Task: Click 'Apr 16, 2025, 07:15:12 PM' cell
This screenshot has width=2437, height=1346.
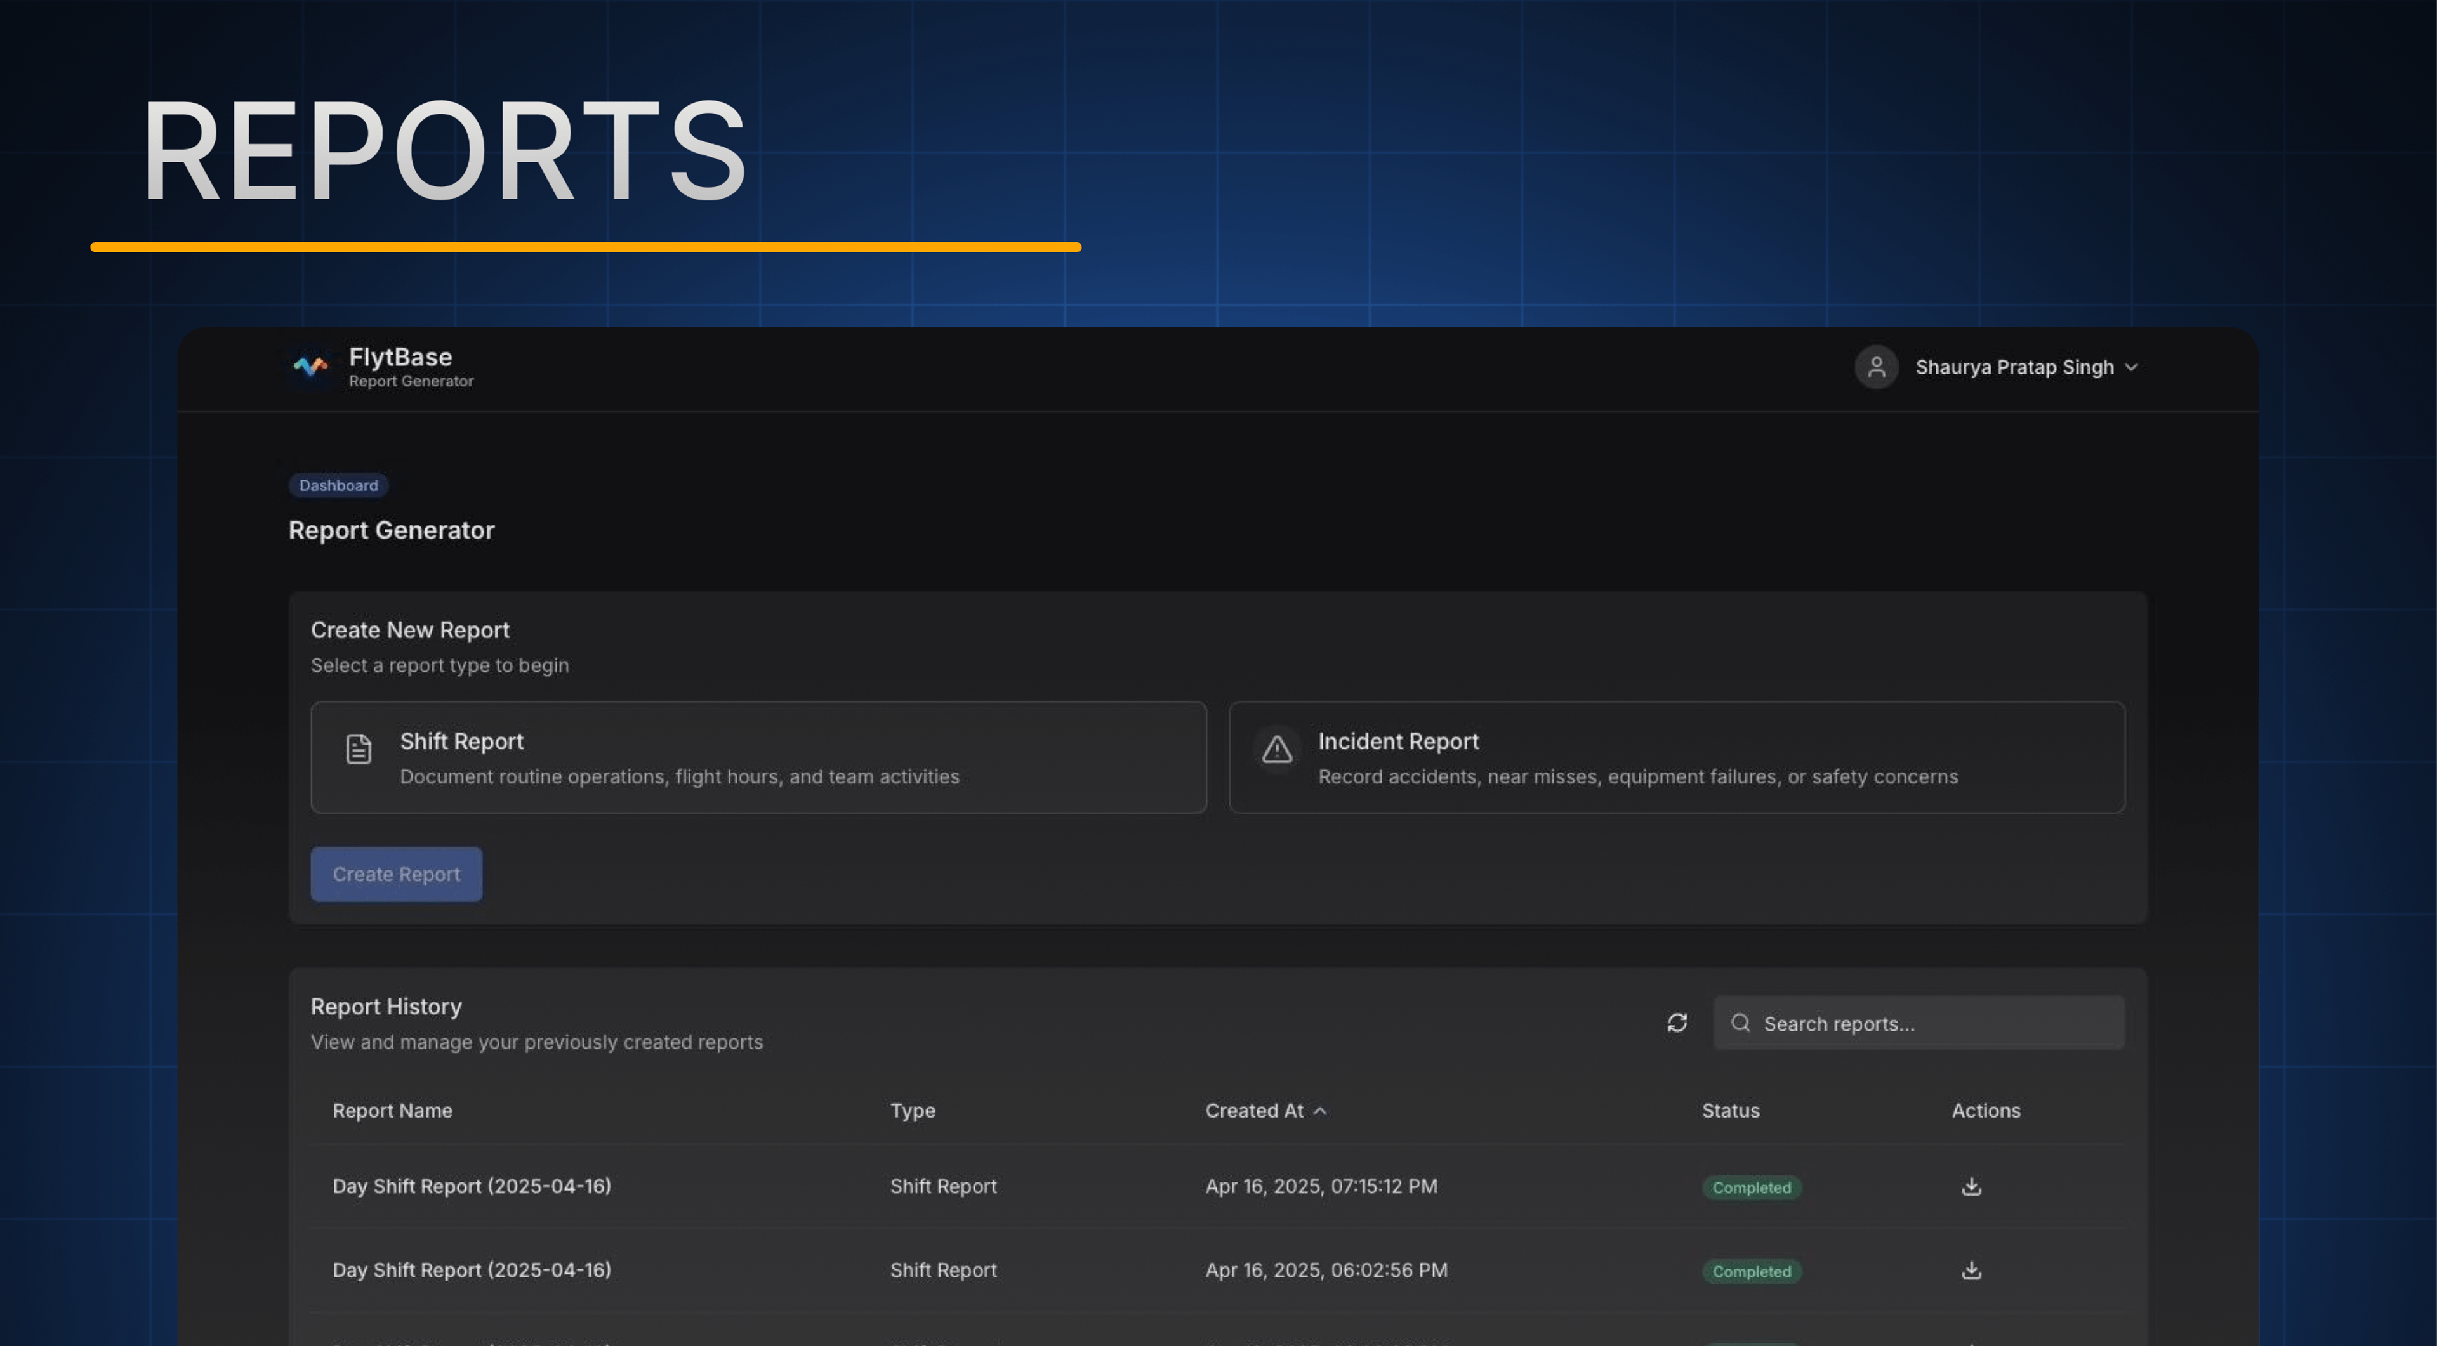Action: pyautogui.click(x=1321, y=1186)
